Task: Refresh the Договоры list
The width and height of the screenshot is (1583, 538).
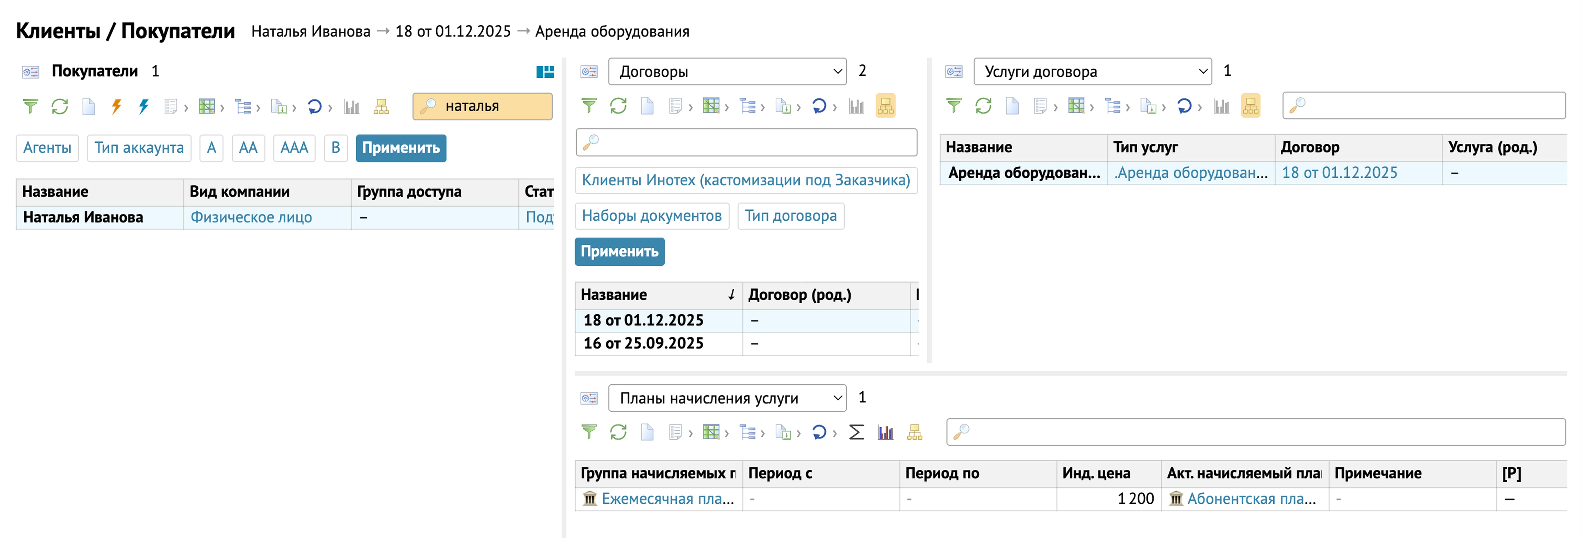Action: 618,106
